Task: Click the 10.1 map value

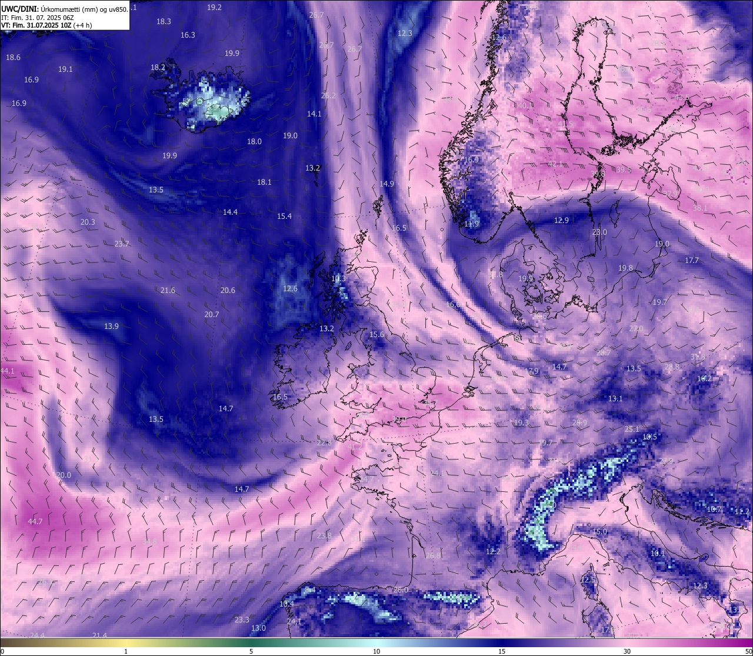Action: [x=658, y=553]
